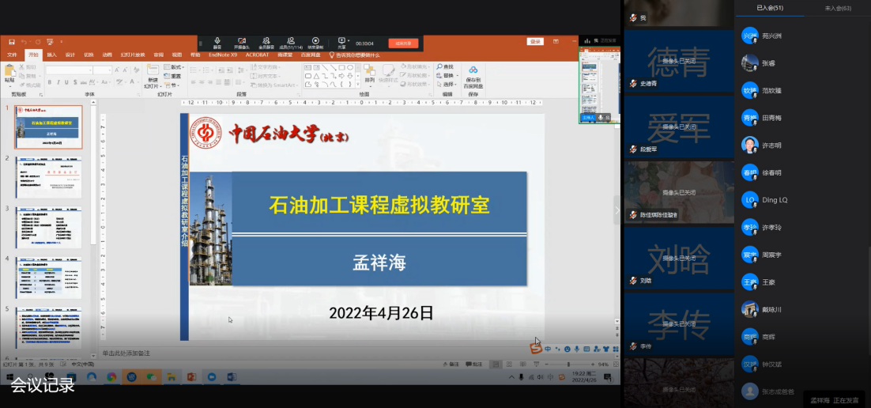This screenshot has height=408, width=871.
Task: Open the share options dropdown arrow
Action: pyautogui.click(x=347, y=40)
